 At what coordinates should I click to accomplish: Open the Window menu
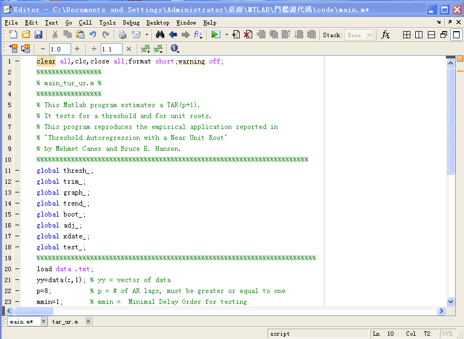click(x=186, y=23)
